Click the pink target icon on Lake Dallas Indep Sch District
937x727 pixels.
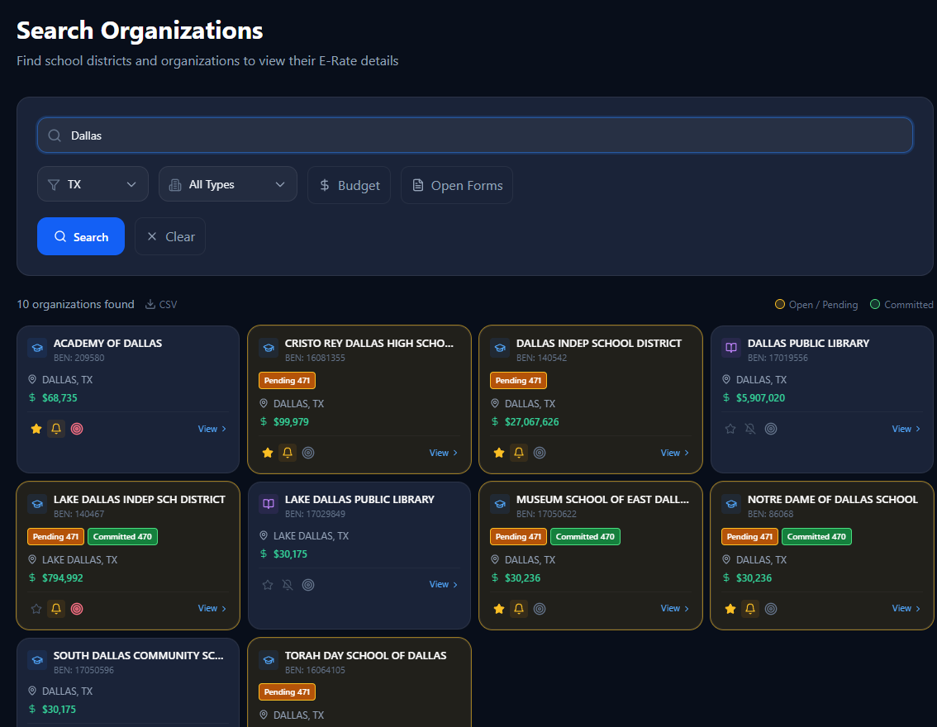point(77,609)
